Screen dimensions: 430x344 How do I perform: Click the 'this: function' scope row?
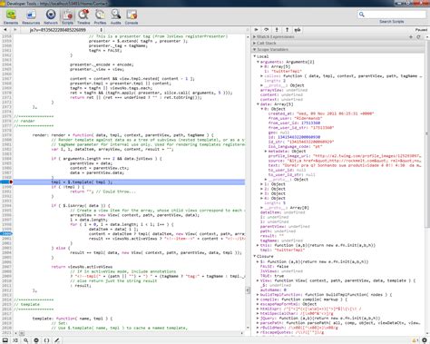click(318, 245)
